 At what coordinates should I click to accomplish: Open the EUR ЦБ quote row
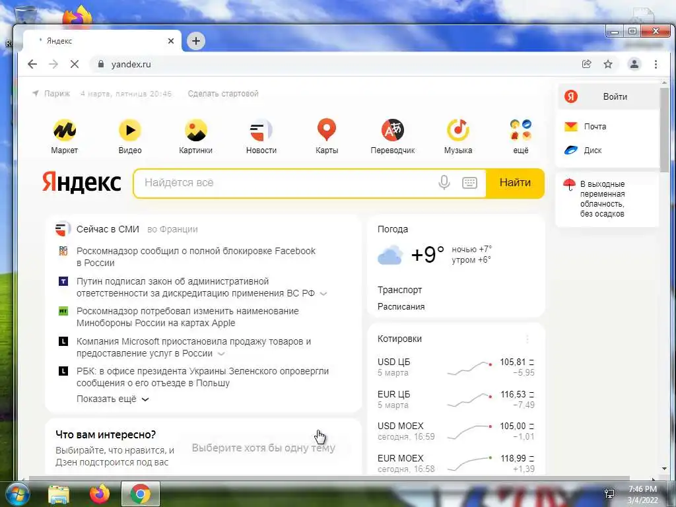pyautogui.click(x=456, y=399)
